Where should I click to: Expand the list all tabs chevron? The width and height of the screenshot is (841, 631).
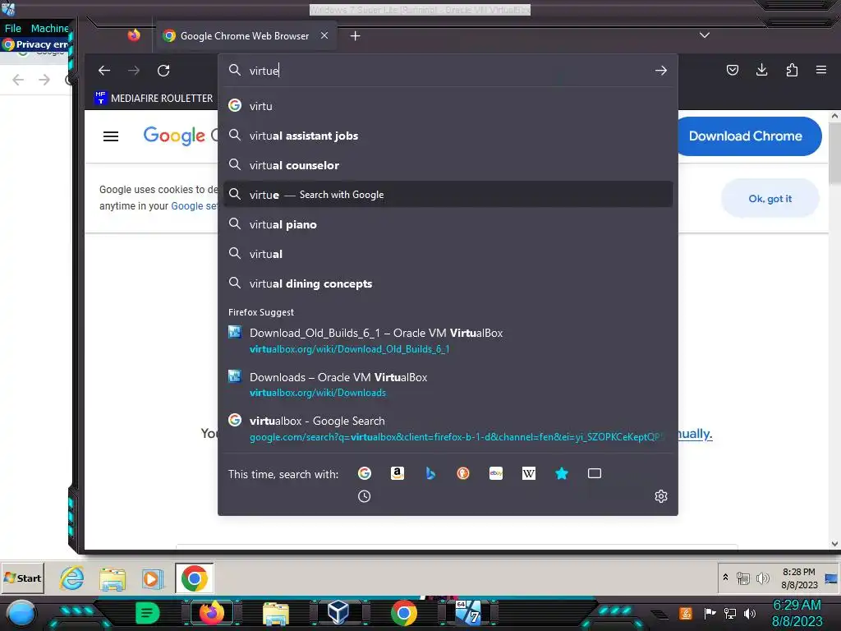pyautogui.click(x=705, y=35)
